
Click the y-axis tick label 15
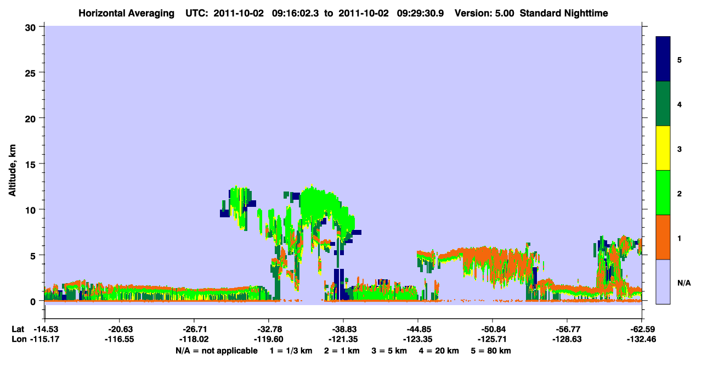tap(32, 164)
